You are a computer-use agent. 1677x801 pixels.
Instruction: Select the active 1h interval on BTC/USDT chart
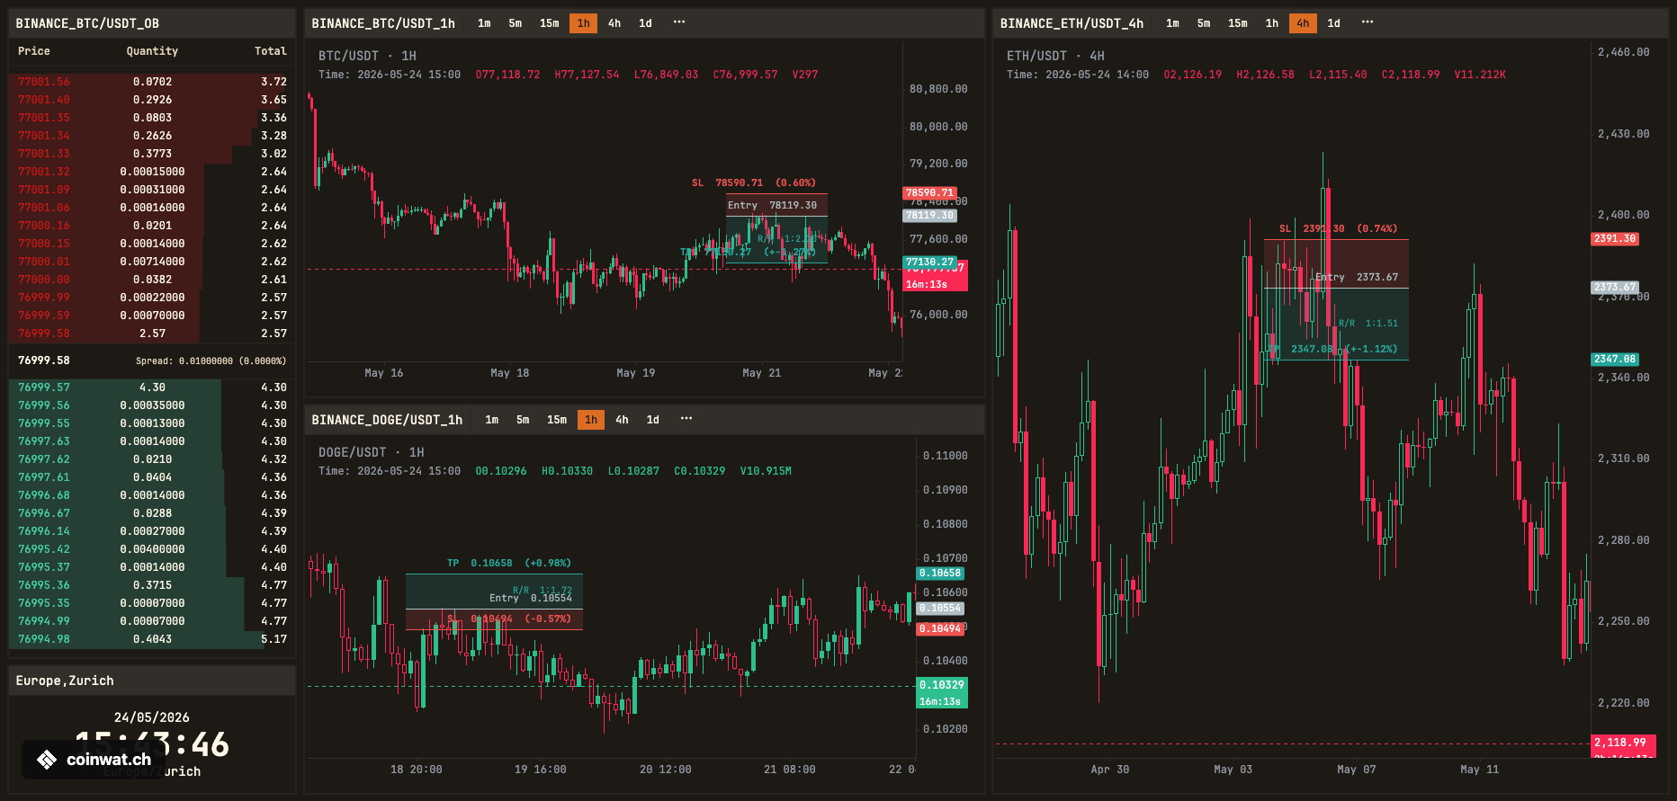pos(584,23)
